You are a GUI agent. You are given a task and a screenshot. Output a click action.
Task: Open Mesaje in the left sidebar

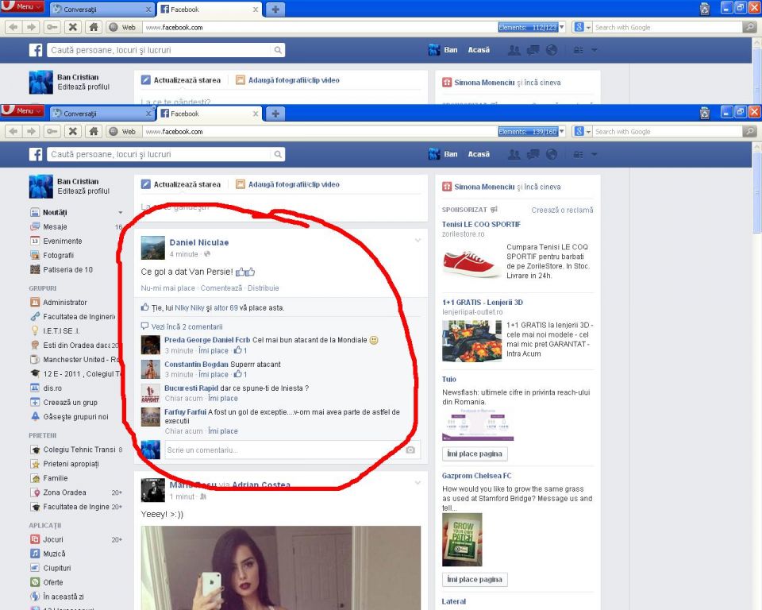[x=55, y=226]
